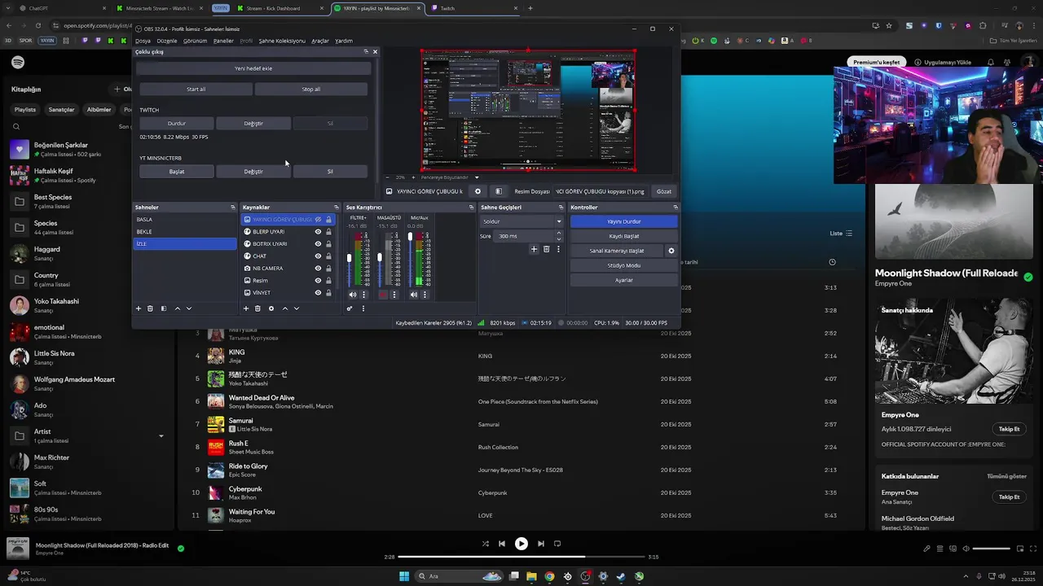The width and height of the screenshot is (1043, 586).
Task: Hide VİNYET source
Action: 318,293
